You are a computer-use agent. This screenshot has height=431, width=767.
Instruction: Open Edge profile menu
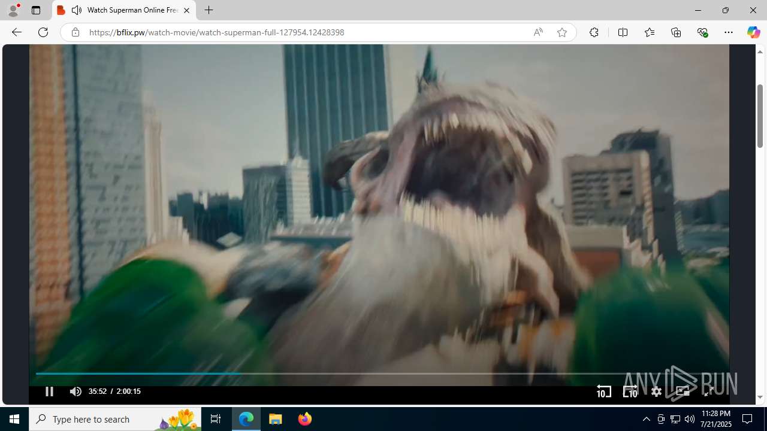(13, 10)
